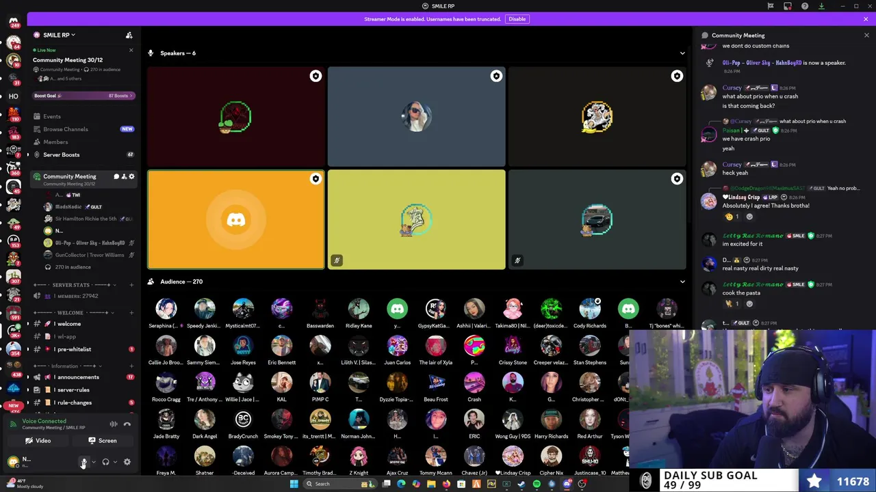
Task: Click the invite people icon beside SMILE RP
Action: tap(129, 35)
